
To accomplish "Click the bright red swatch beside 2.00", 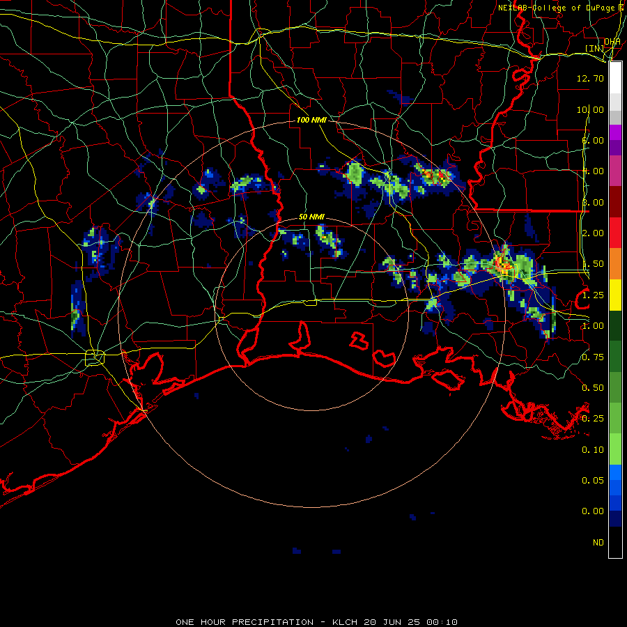I will (615, 233).
